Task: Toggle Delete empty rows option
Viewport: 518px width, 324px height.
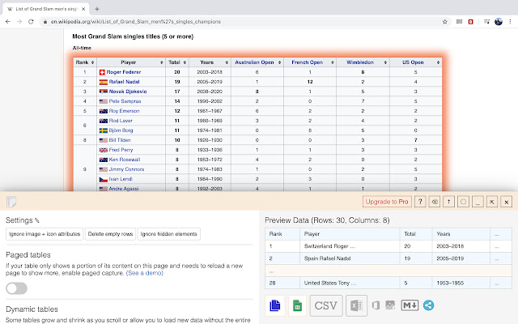Action: coord(110,234)
